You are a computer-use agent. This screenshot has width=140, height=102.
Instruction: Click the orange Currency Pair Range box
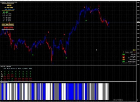pos(123,58)
